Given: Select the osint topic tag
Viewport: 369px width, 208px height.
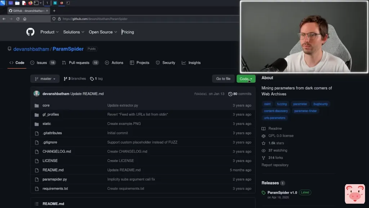Looking at the screenshot, I should coord(267,104).
